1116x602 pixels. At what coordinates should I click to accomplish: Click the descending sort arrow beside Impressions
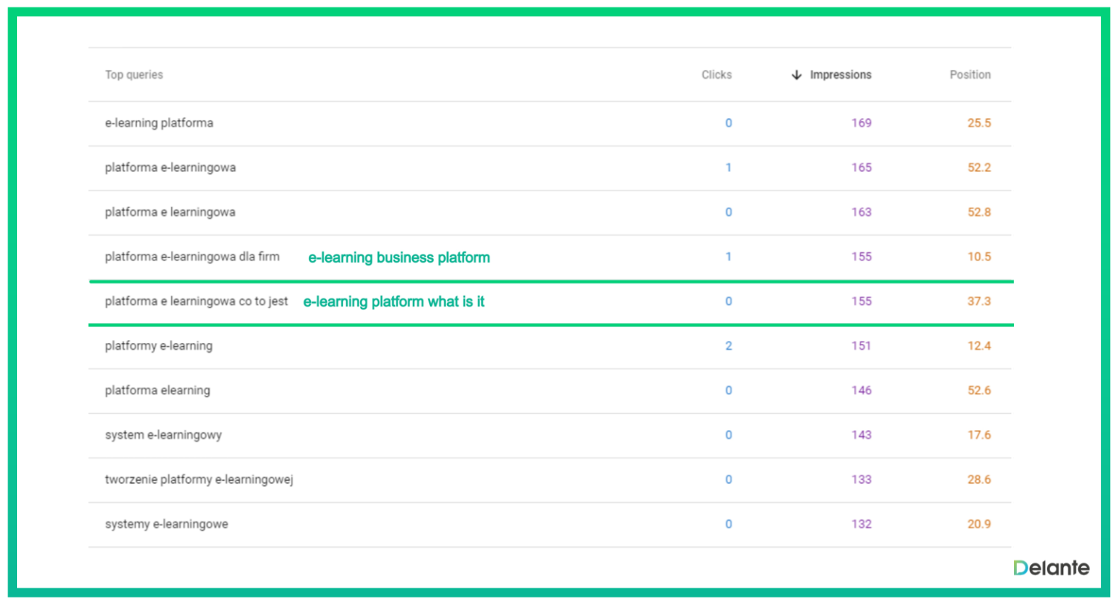click(x=796, y=75)
